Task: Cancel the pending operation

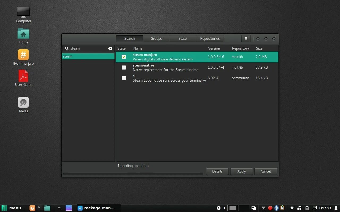Action: pos(266,171)
